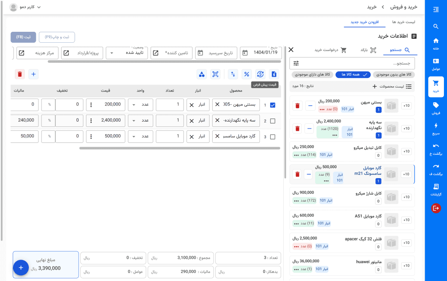This screenshot has height=281, width=447.
Task: Uncheck the row 1 checkbox
Action: (x=273, y=105)
